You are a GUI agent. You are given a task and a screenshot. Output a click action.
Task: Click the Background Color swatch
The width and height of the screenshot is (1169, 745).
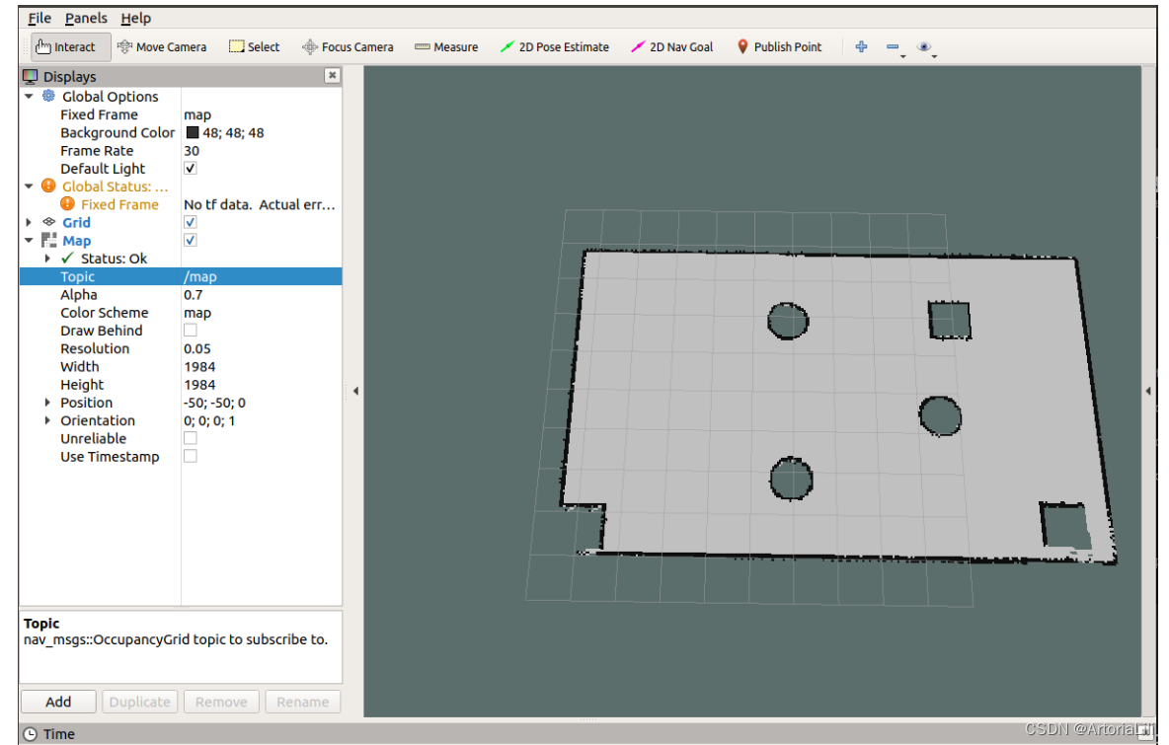192,133
